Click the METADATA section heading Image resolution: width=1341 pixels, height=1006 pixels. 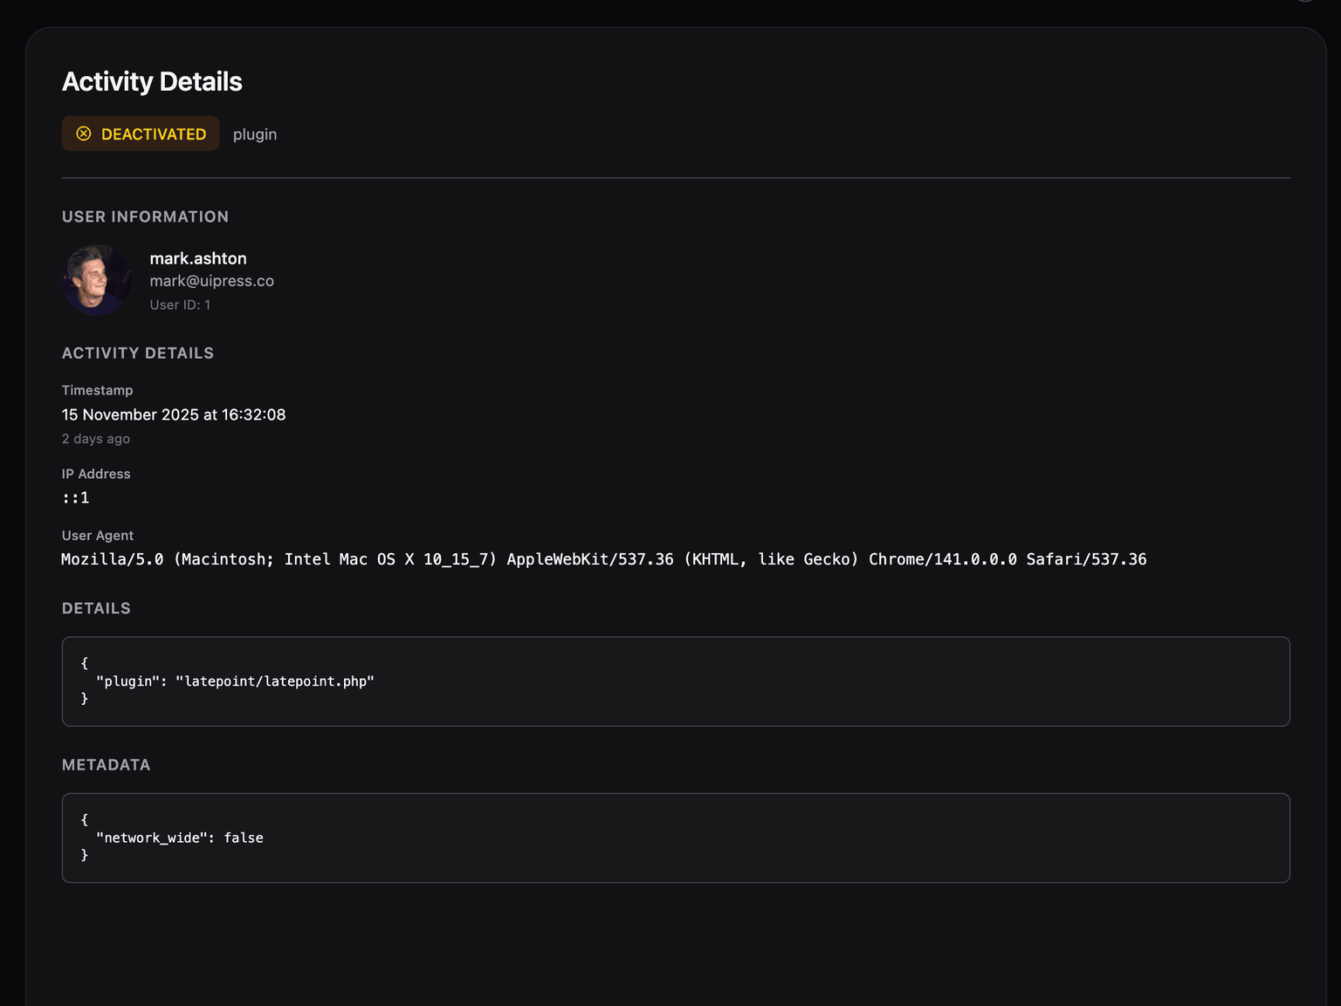(106, 765)
